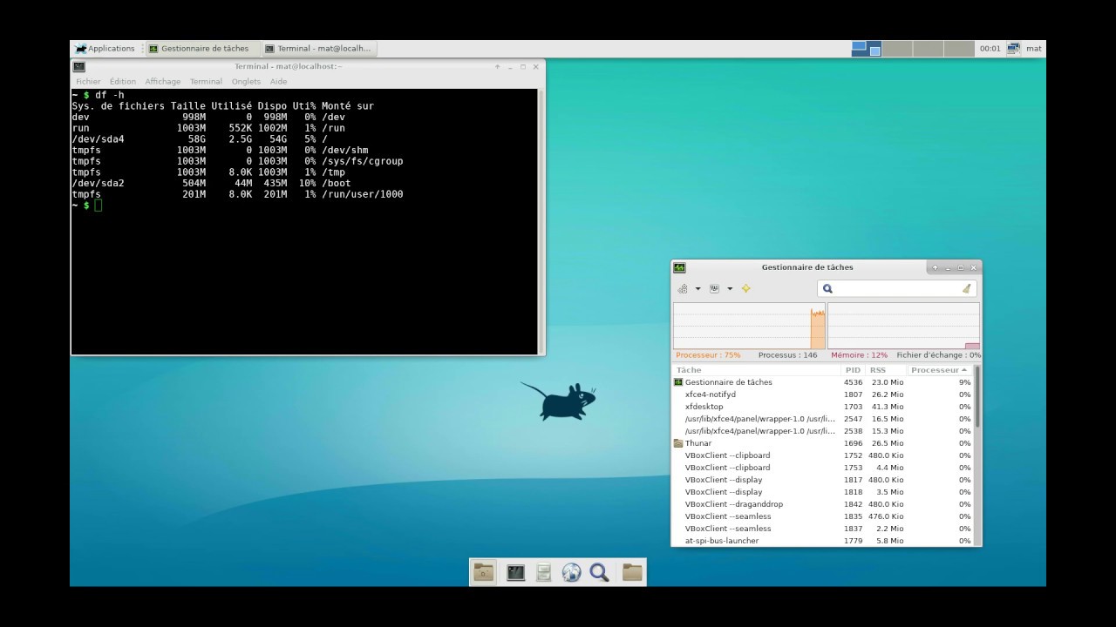The width and height of the screenshot is (1116, 627).
Task: Clear search with the broom icon
Action: 966,288
